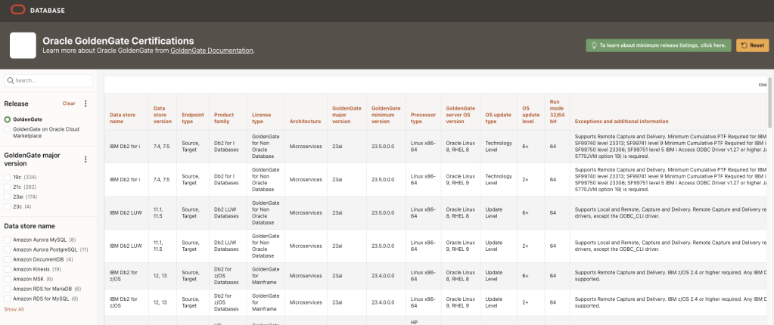
Task: Click the Architecture column header
Action: click(x=305, y=121)
